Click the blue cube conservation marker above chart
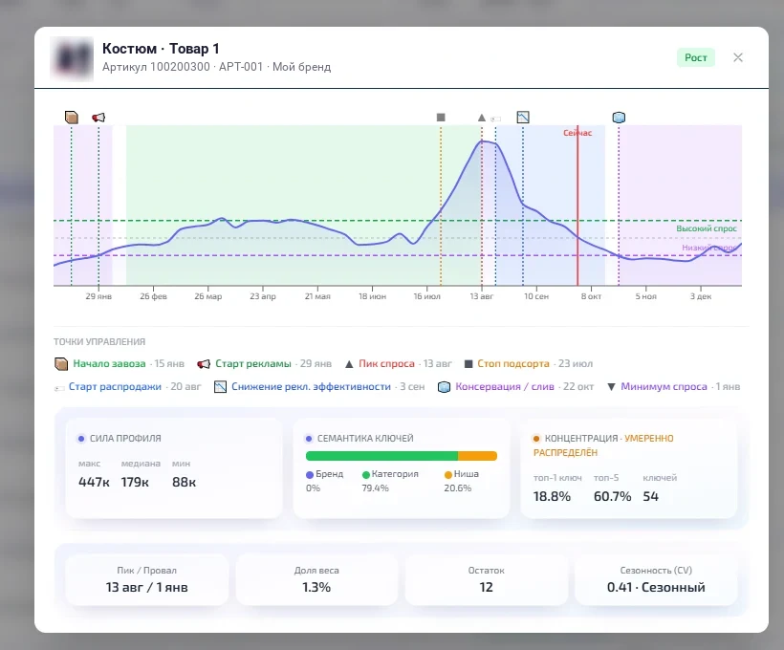Image resolution: width=784 pixels, height=650 pixels. (x=619, y=118)
